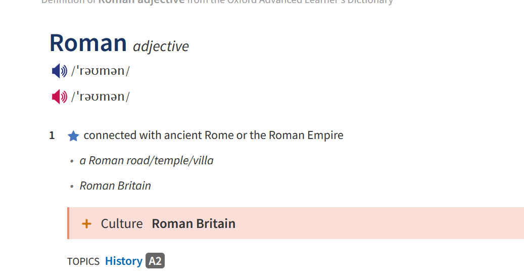524x278 pixels.
Task: Click the bullet before Roman road example
Action: coord(72,161)
